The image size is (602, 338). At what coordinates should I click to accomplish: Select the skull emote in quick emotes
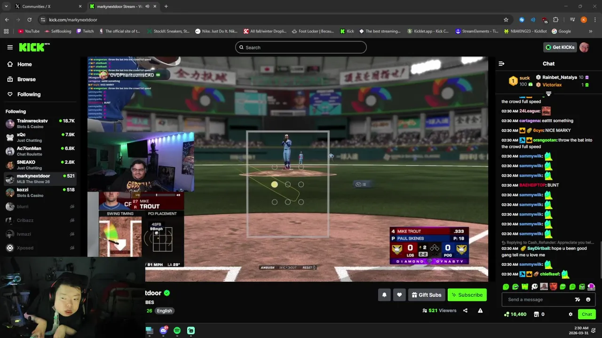534,287
